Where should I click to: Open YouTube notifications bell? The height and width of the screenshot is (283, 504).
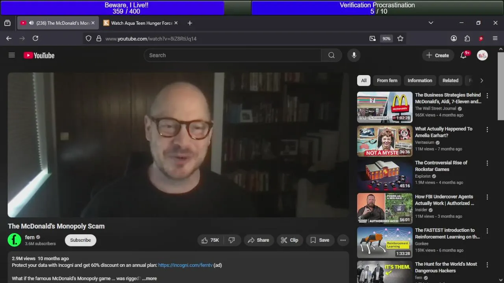463,55
